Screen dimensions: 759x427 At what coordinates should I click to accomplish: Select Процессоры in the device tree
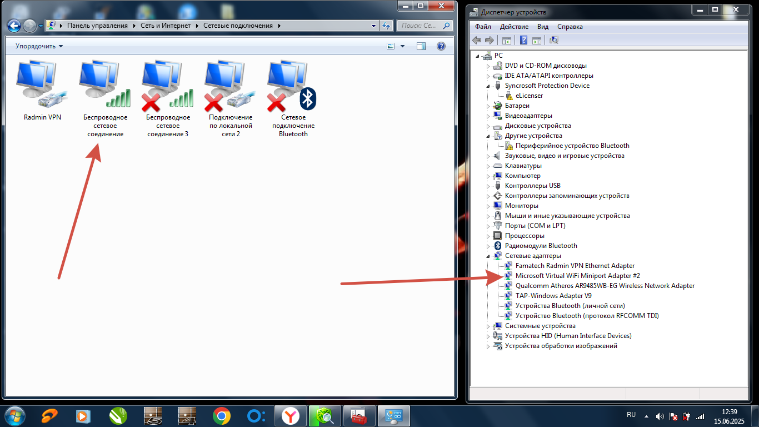point(525,236)
